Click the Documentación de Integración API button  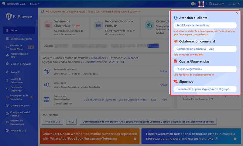148,122
